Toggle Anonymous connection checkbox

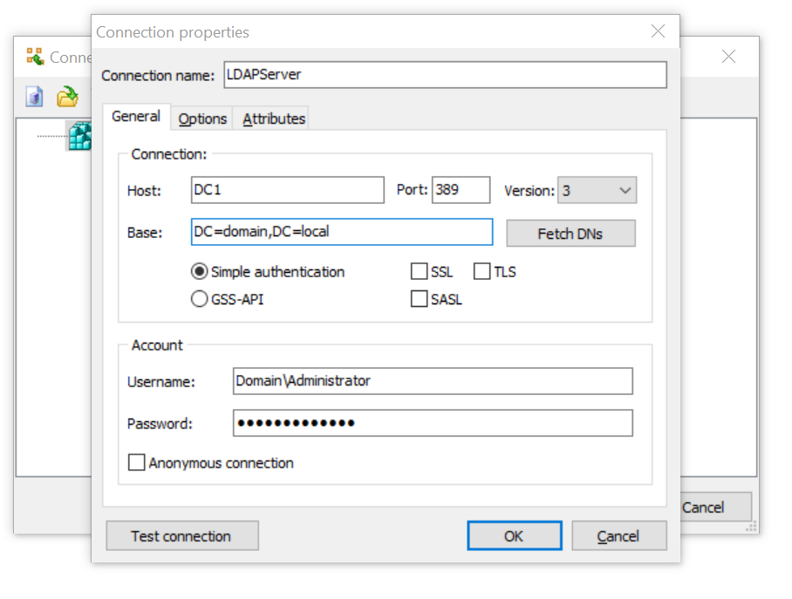[x=137, y=463]
